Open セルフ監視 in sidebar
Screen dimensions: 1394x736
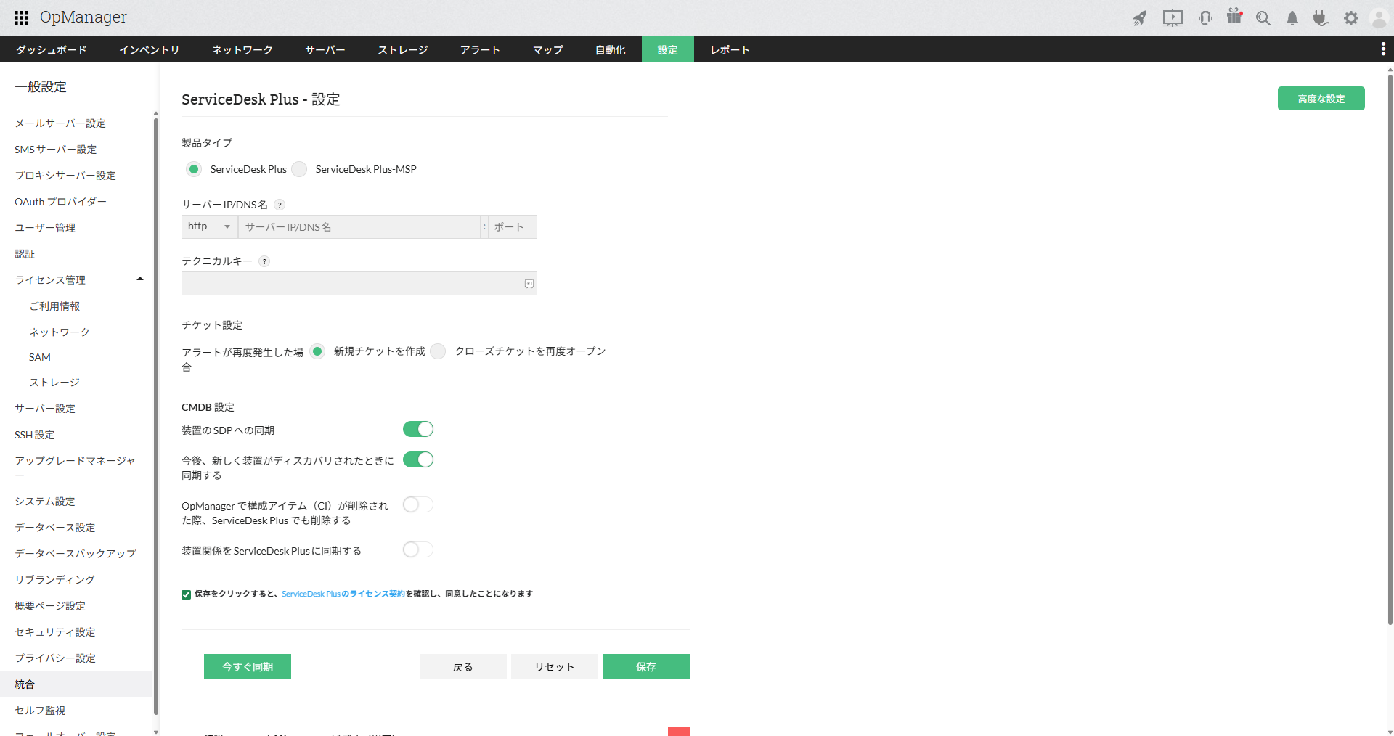(40, 711)
